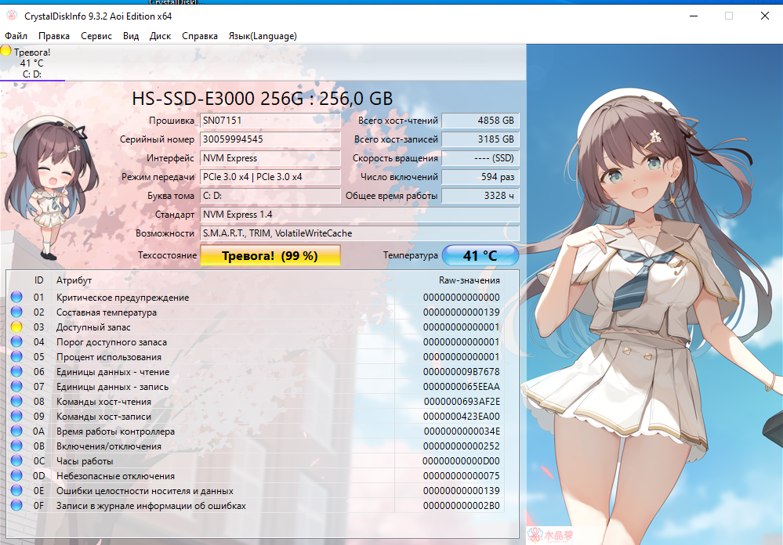Click the 41 °C temperature button
The width and height of the screenshot is (783, 545).
(x=480, y=255)
